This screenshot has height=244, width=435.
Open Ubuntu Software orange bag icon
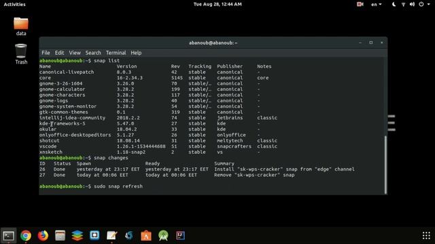(x=146, y=236)
